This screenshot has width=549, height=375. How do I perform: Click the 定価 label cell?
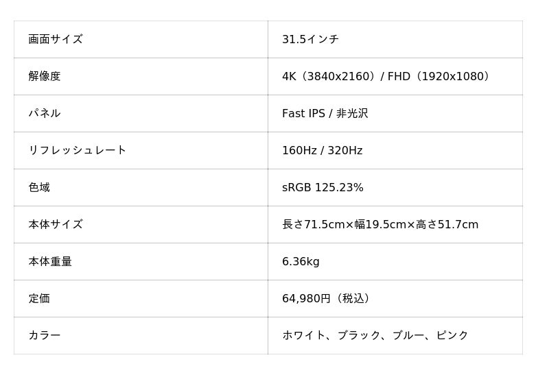tap(141, 299)
